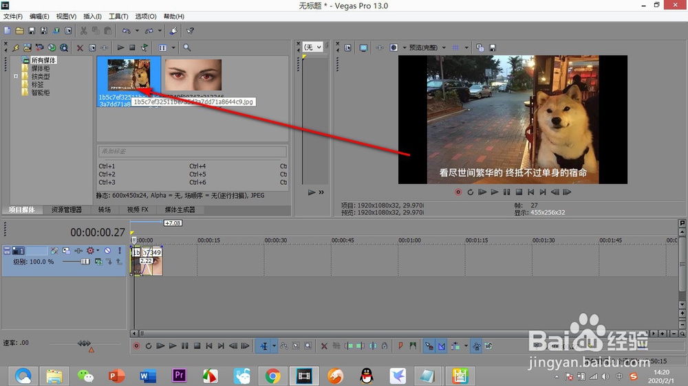Switch to the 资源管理器 tab
The width and height of the screenshot is (688, 386).
point(66,210)
